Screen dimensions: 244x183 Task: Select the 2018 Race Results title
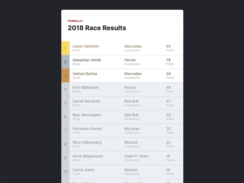pyautogui.click(x=97, y=28)
